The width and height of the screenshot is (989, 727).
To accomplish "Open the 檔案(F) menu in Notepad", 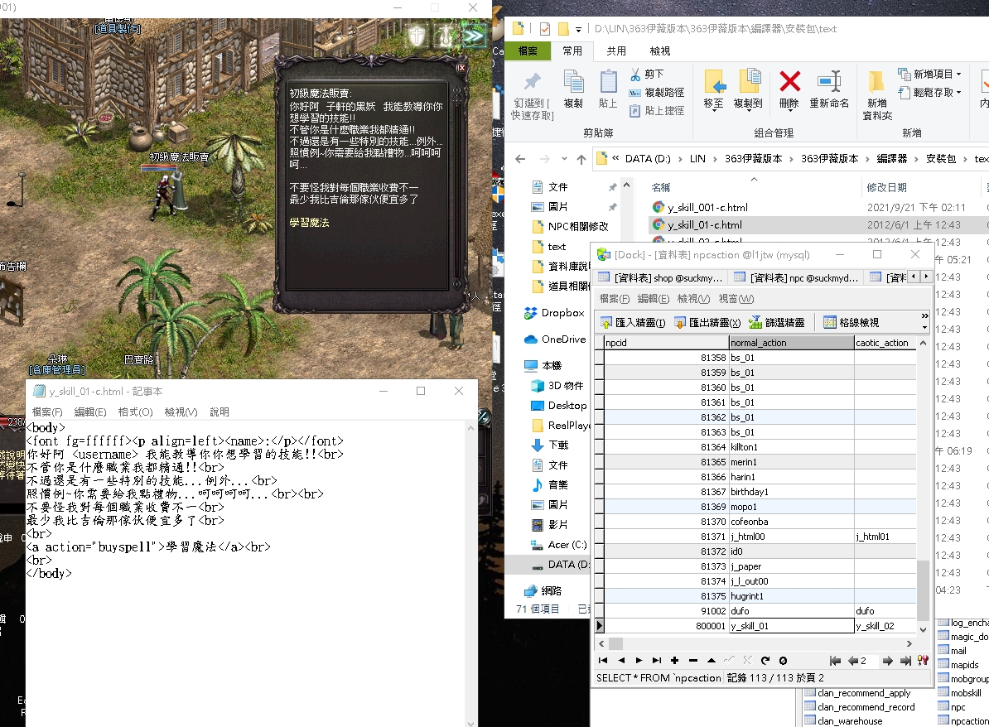I will pos(47,412).
